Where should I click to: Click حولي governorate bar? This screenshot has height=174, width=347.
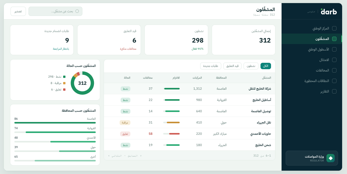55,151
